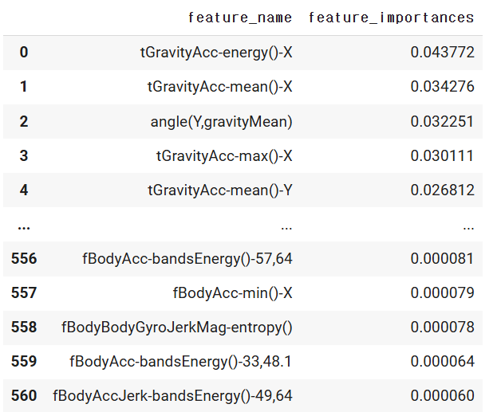Click the importance value 0.000078
The height and width of the screenshot is (412, 497).
click(x=443, y=328)
